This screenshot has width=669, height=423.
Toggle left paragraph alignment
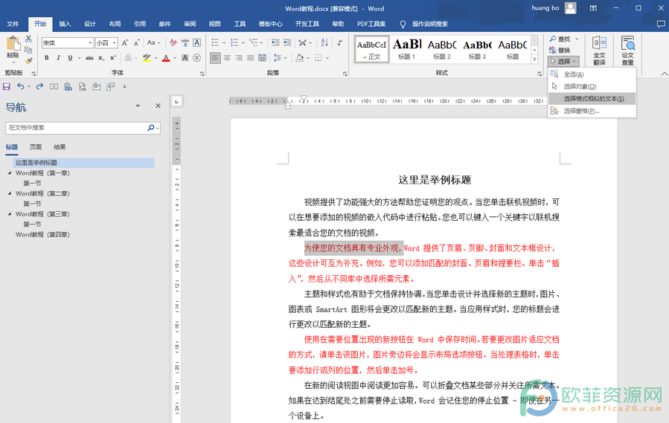pyautogui.click(x=216, y=57)
